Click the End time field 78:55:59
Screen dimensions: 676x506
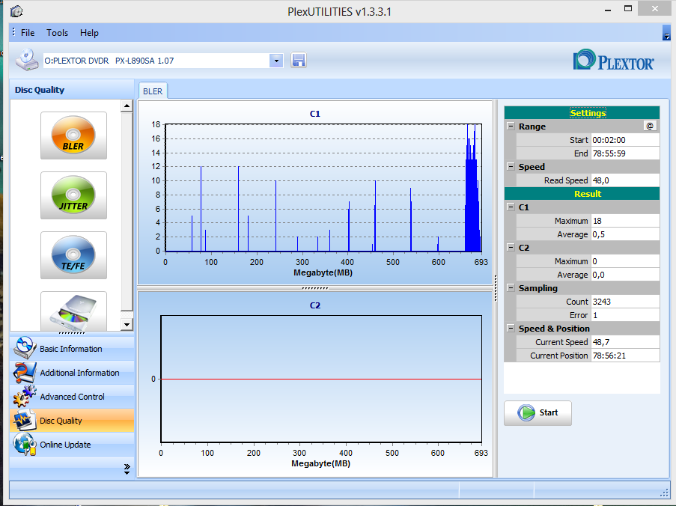pyautogui.click(x=625, y=153)
